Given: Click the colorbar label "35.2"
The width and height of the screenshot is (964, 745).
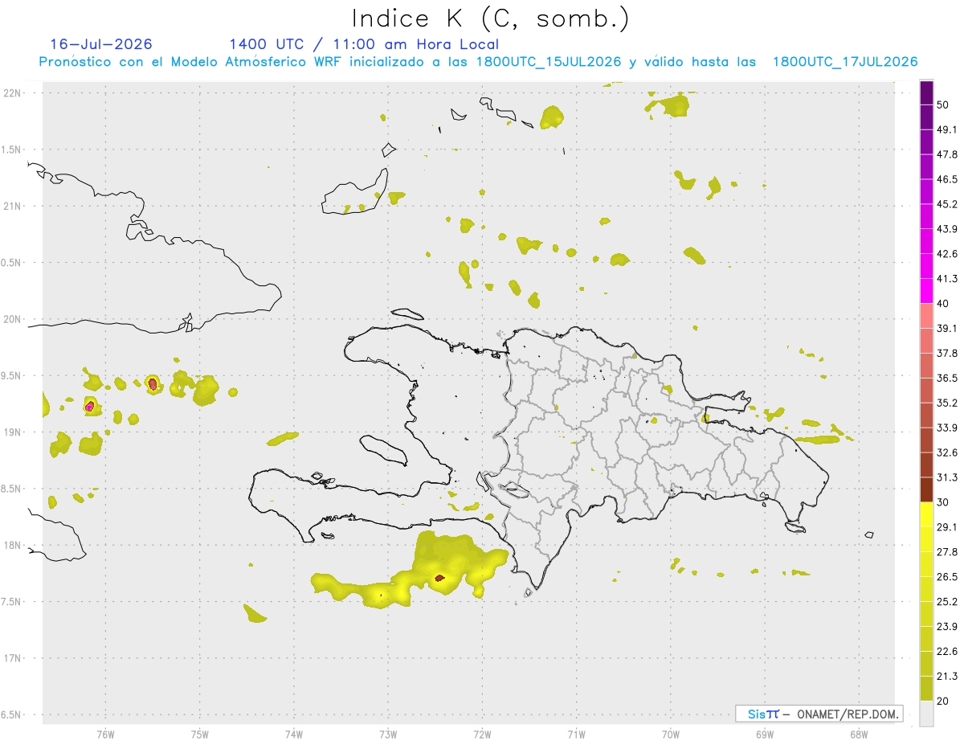Looking at the screenshot, I should click(x=947, y=403).
